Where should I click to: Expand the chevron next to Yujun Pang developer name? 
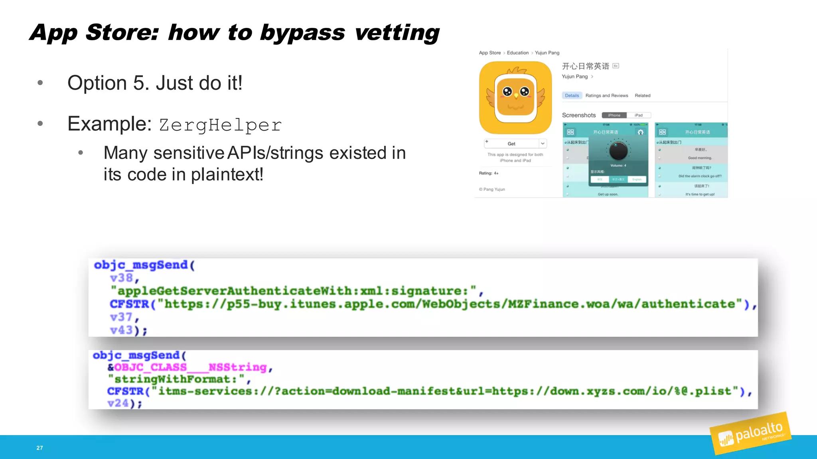pyautogui.click(x=592, y=76)
